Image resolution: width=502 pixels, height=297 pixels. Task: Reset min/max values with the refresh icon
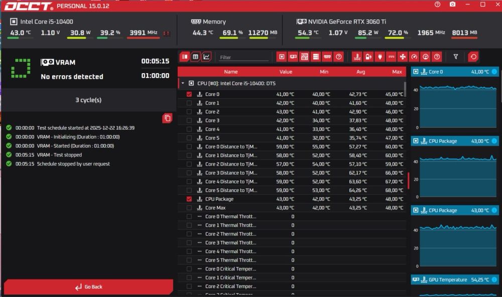tap(473, 57)
